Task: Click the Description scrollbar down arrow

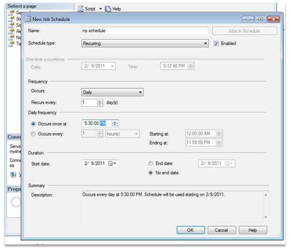Action: pyautogui.click(x=266, y=217)
